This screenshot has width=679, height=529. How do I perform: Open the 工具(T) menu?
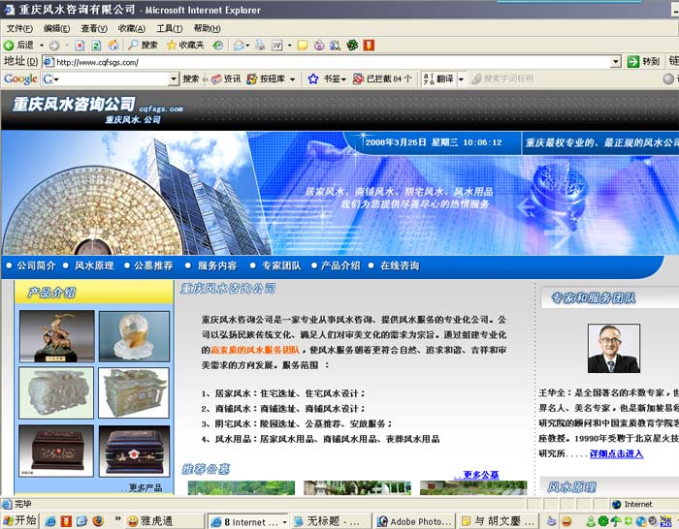point(169,28)
